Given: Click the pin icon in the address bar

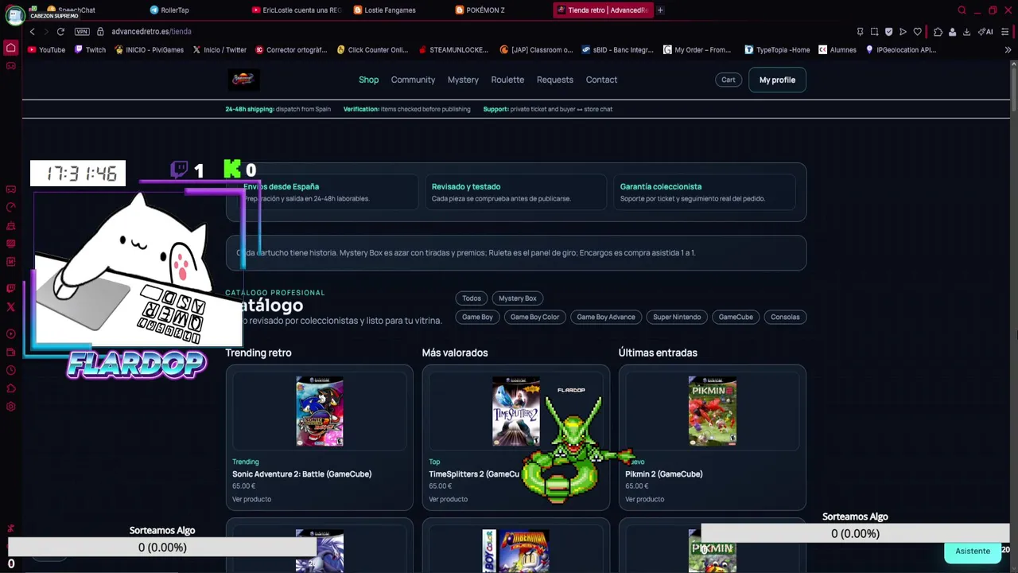Looking at the screenshot, I should [x=860, y=32].
